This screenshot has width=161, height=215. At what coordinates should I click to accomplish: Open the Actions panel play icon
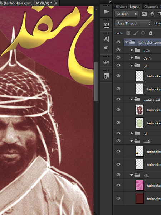pos(106,11)
